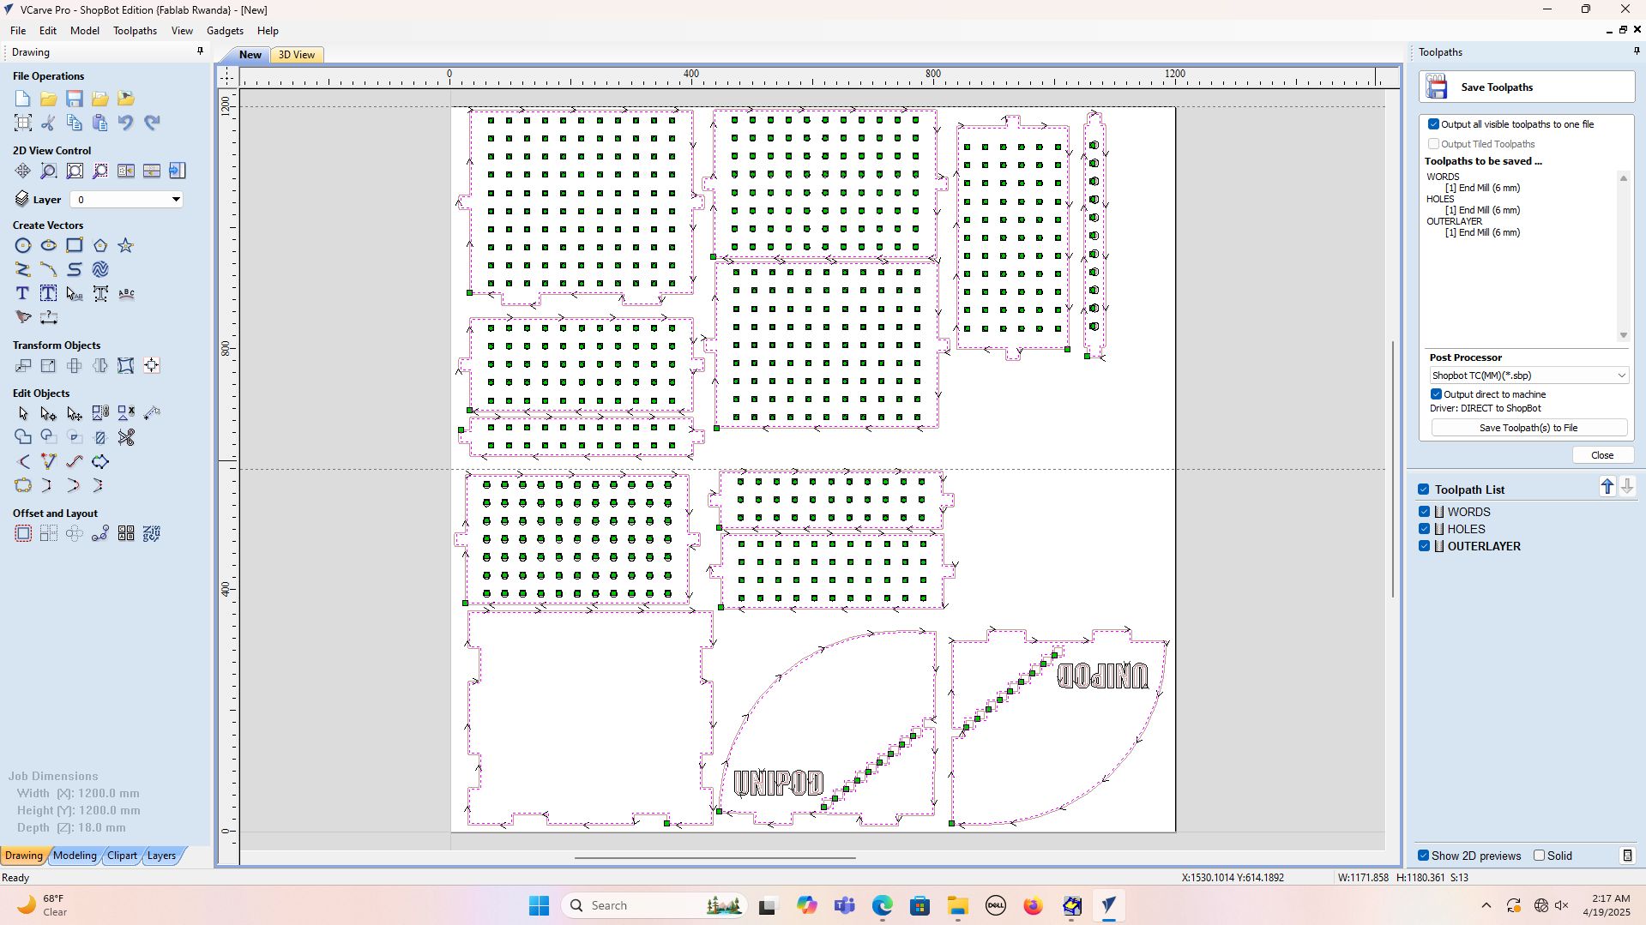Open Windows Start button
Viewport: 1646px width, 925px height.
point(539,905)
